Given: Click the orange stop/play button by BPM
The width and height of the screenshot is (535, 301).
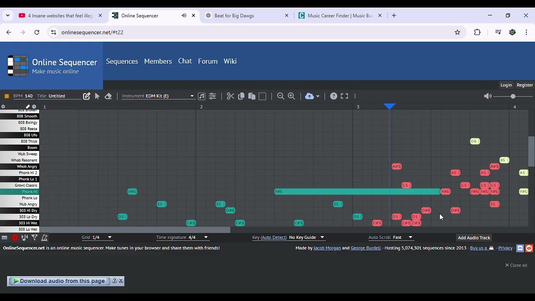Looking at the screenshot, I should (x=7, y=96).
